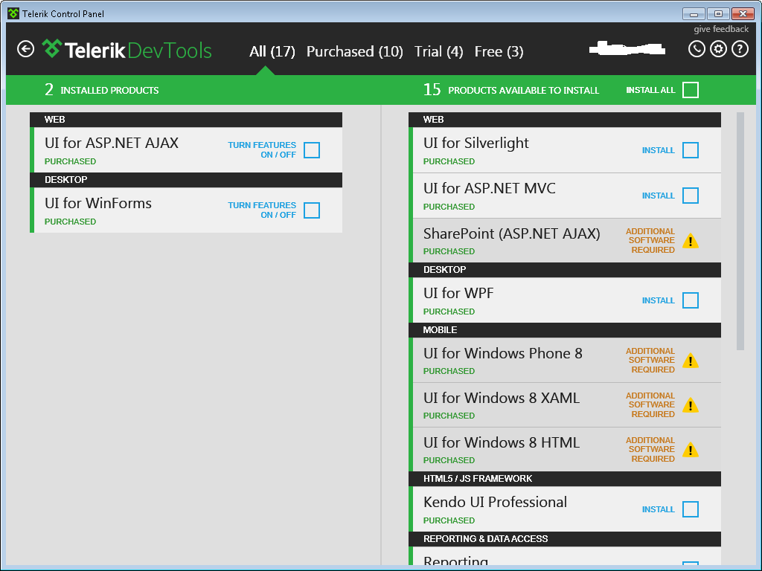This screenshot has height=571, width=762.
Task: Click INSTALL label for UI for WPF
Action: pyautogui.click(x=659, y=300)
